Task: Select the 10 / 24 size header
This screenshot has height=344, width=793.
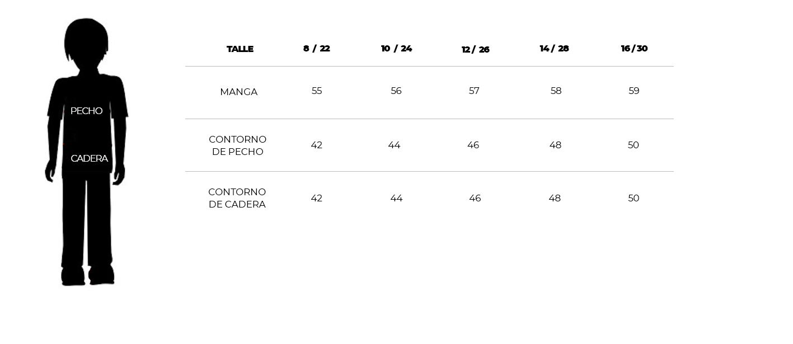Action: coord(396,49)
